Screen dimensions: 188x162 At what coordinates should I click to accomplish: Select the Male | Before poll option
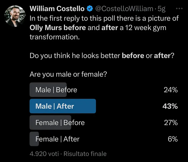pos(104,90)
